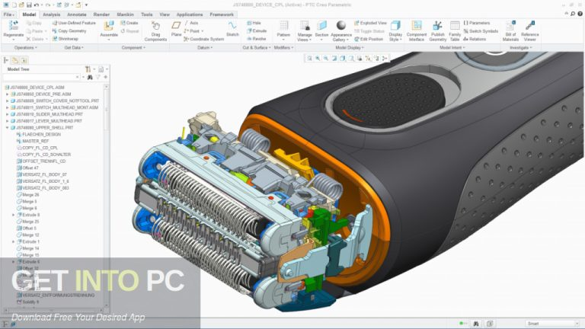This screenshot has width=585, height=329.
Task: Expand the Extrude 1 feature
Action: click(x=14, y=241)
